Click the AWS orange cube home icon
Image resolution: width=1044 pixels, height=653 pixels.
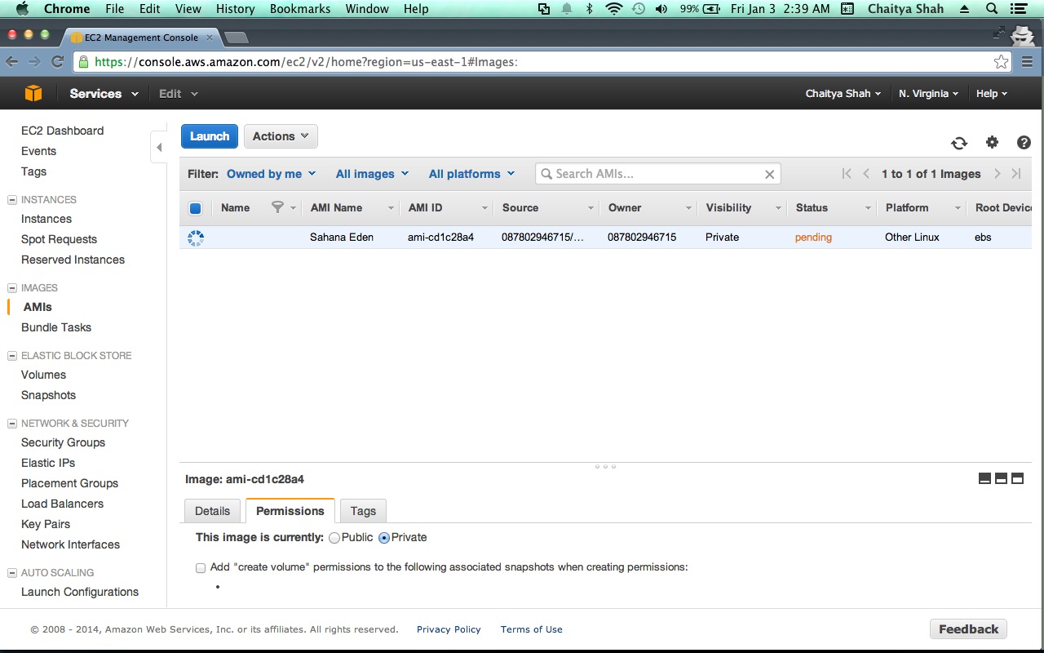pos(33,94)
